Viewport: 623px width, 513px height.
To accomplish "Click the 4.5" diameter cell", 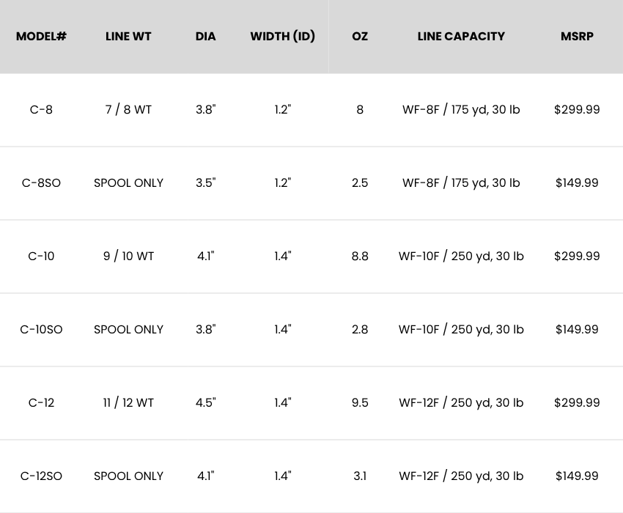I will click(206, 402).
